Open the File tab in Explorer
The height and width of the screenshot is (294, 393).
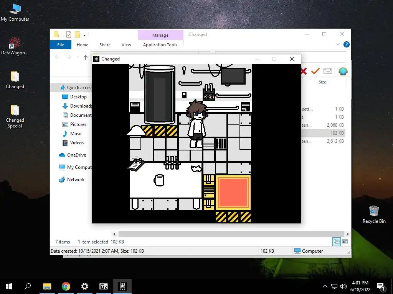(61, 45)
